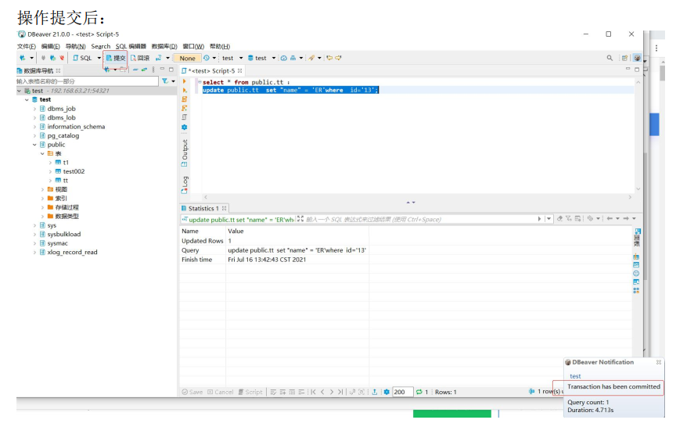Click the editor settings gear icon
This screenshot has width=676, height=427.
[x=185, y=127]
